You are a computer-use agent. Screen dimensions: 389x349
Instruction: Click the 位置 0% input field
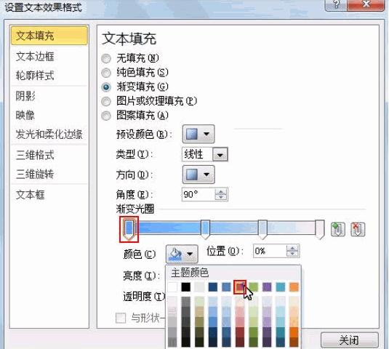pos(270,252)
